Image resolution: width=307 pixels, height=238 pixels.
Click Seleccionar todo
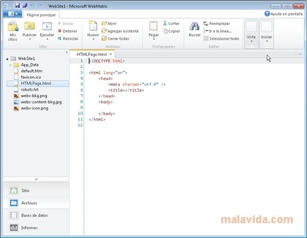(x=221, y=39)
